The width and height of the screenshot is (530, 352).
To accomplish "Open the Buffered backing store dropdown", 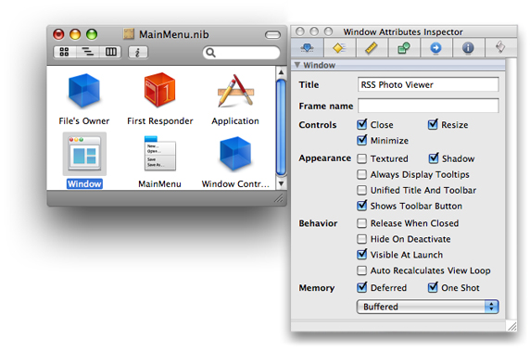I will 427,307.
